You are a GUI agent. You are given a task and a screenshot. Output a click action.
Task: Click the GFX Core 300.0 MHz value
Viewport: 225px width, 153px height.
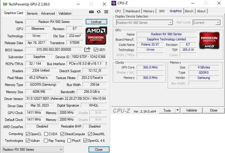(150, 67)
